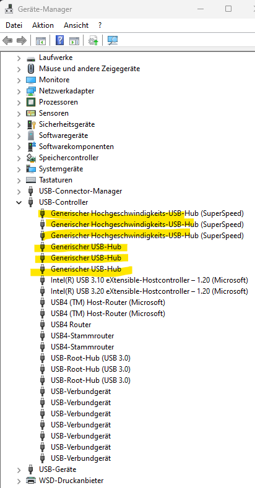255x488 pixels.
Task: Click the Forward arrow toolbar icon
Action: click(x=22, y=40)
